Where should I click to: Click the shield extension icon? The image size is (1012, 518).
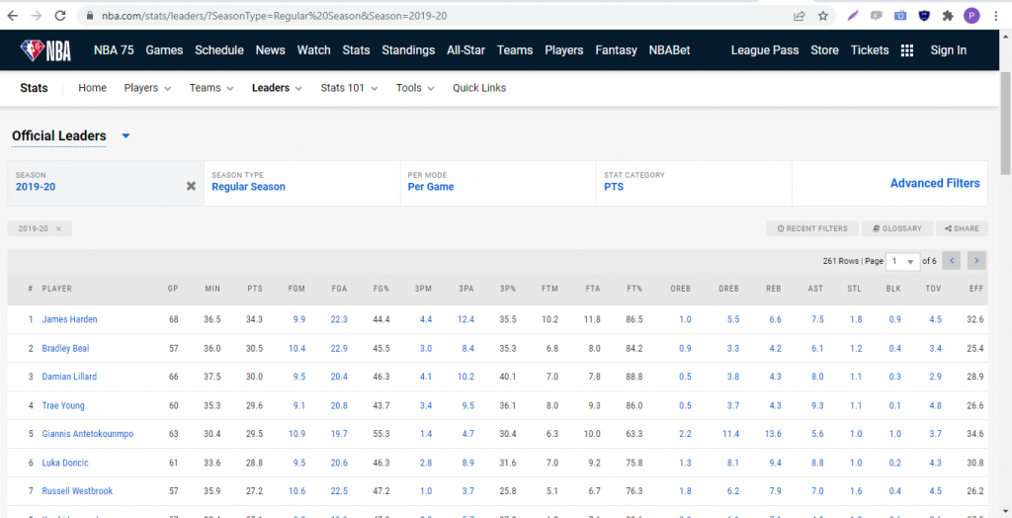coord(924,16)
